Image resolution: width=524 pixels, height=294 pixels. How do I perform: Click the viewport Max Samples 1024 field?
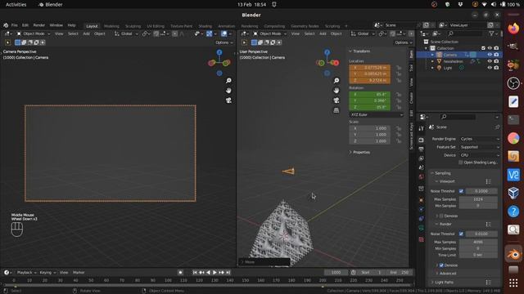[478, 199]
